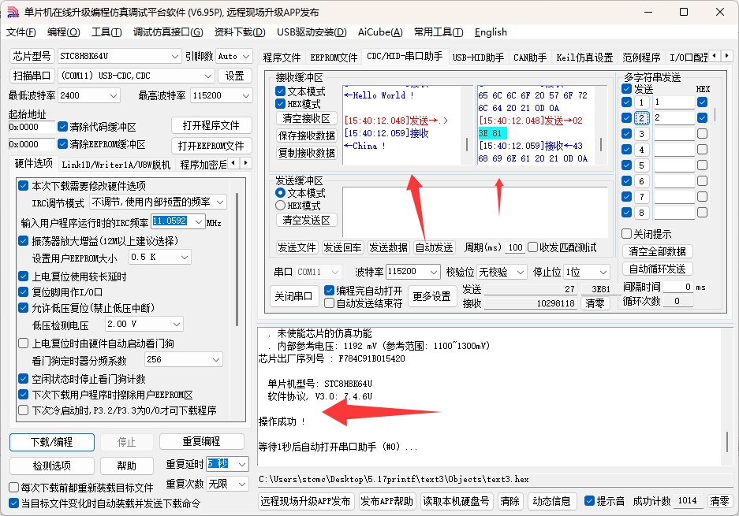Click the send buffer text area

click(x=475, y=211)
